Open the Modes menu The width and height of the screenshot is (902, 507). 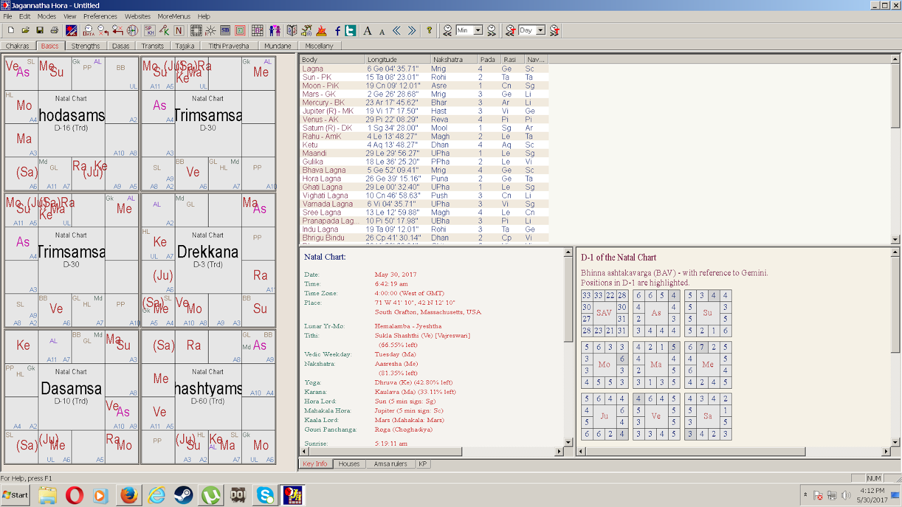(x=47, y=16)
